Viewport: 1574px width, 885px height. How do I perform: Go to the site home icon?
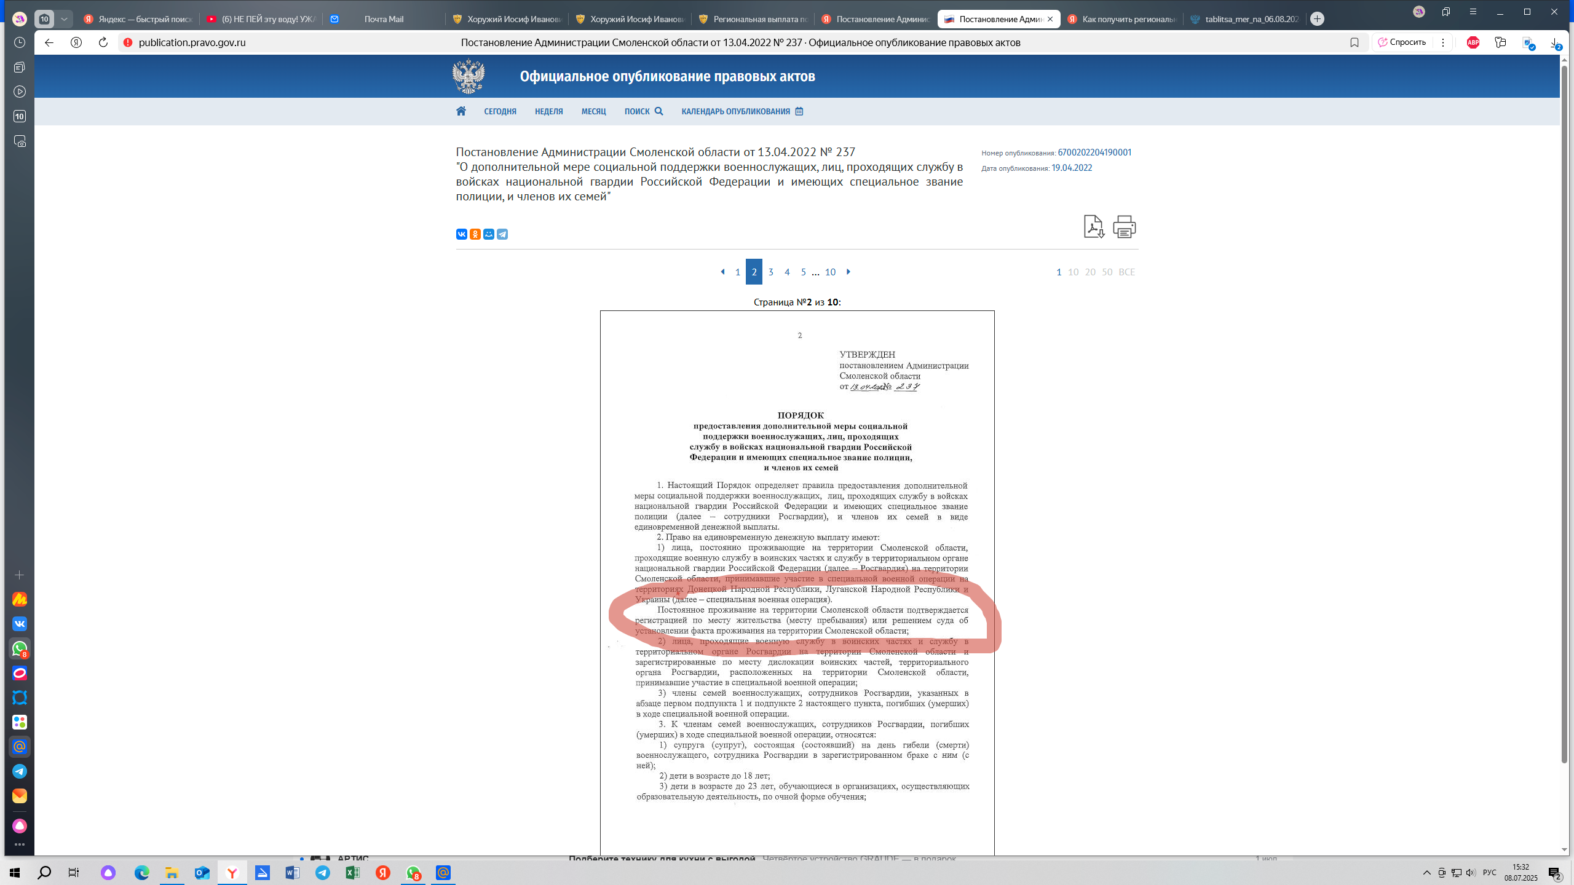[x=461, y=111]
